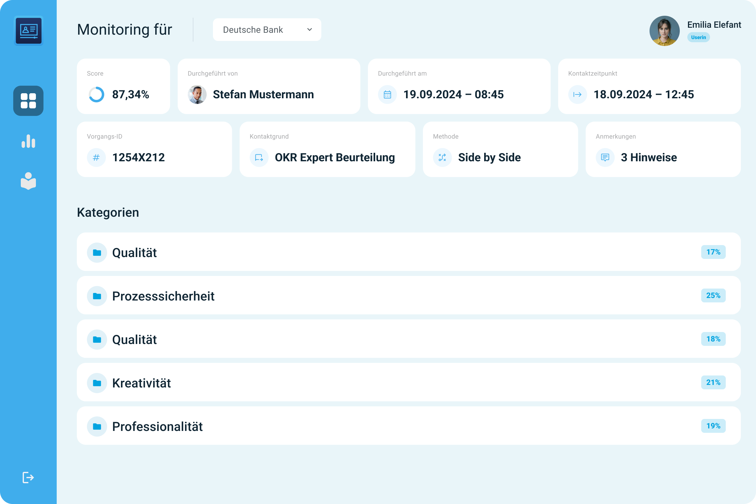Open the Deutsche Bank dropdown
This screenshot has width=756, height=504.
pyautogui.click(x=267, y=30)
